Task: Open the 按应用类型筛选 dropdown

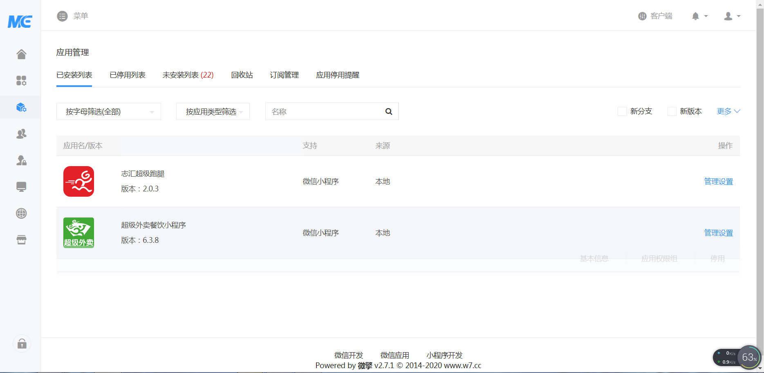Action: (213, 111)
